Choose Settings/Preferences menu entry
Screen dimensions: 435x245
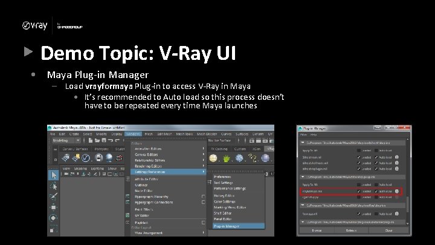(169, 172)
